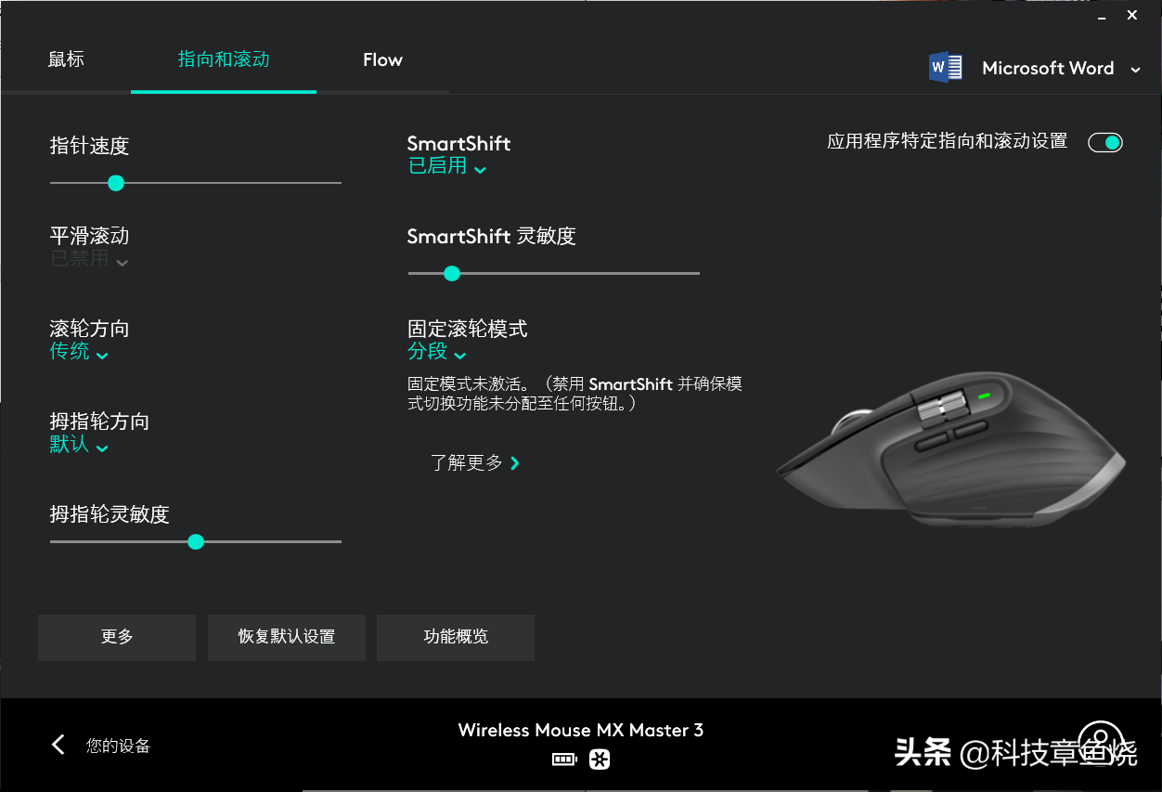
Task: Switch to the 鼠标 tab
Action: point(66,59)
